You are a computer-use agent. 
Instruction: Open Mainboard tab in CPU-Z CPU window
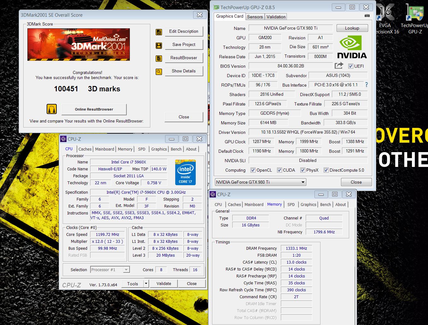click(105, 149)
